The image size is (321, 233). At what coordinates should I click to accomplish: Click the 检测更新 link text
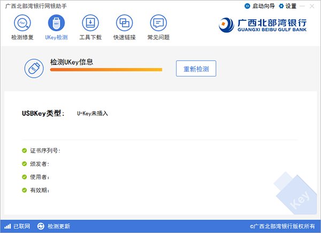(x=59, y=226)
